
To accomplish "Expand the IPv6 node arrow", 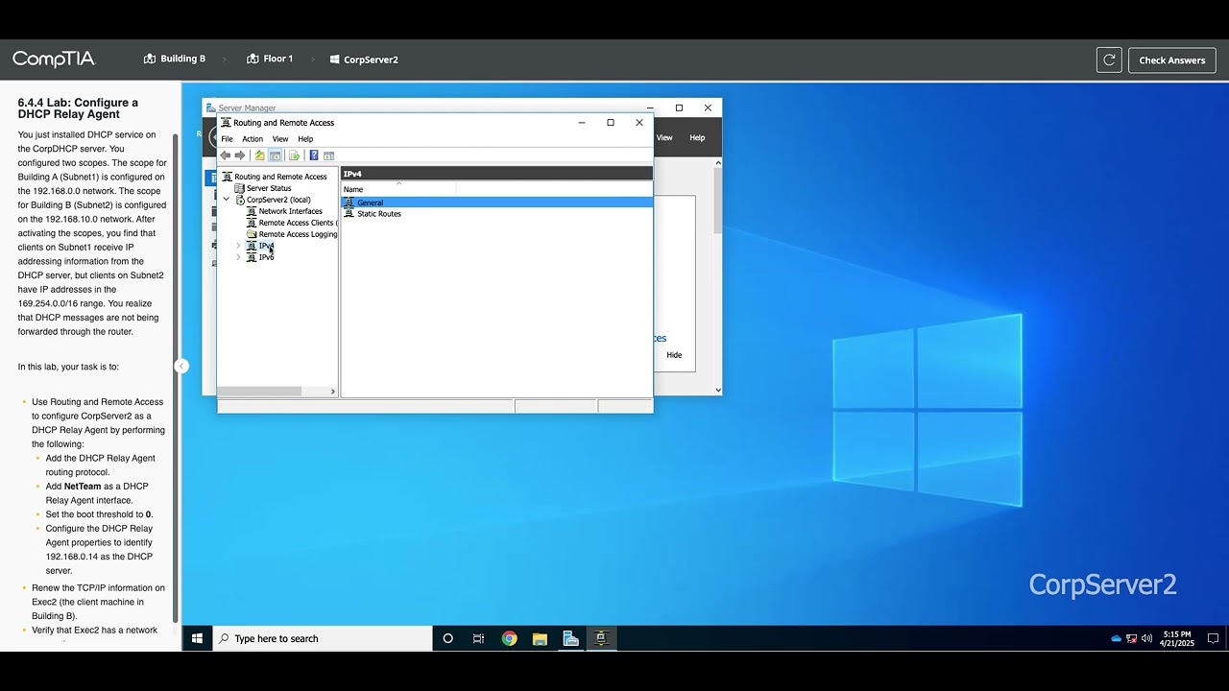I will pos(238,257).
